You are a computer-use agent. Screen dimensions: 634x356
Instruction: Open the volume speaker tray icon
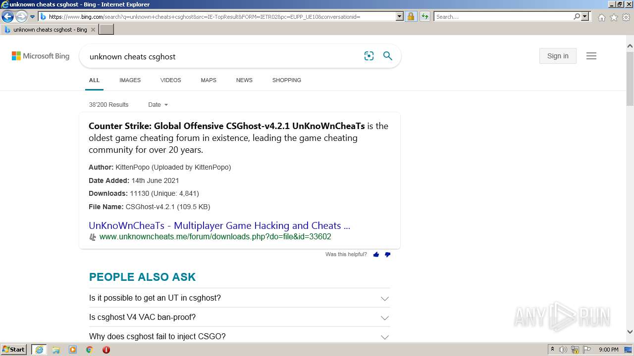pos(563,350)
